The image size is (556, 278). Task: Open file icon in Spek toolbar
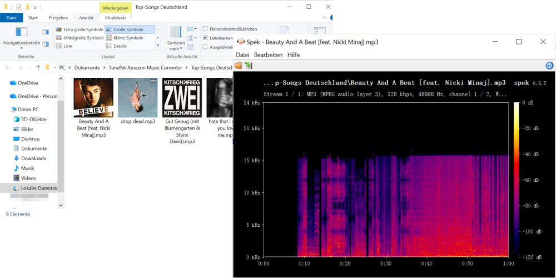239,65
